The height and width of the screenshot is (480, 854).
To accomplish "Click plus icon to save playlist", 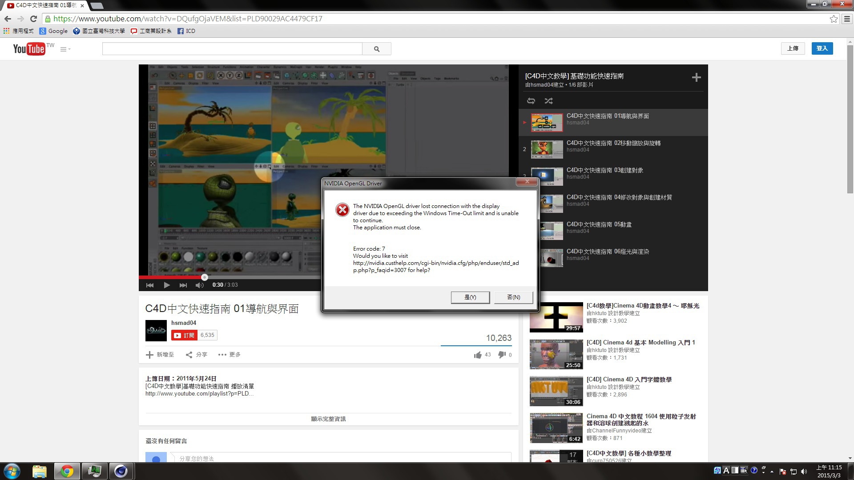I will pyautogui.click(x=696, y=78).
